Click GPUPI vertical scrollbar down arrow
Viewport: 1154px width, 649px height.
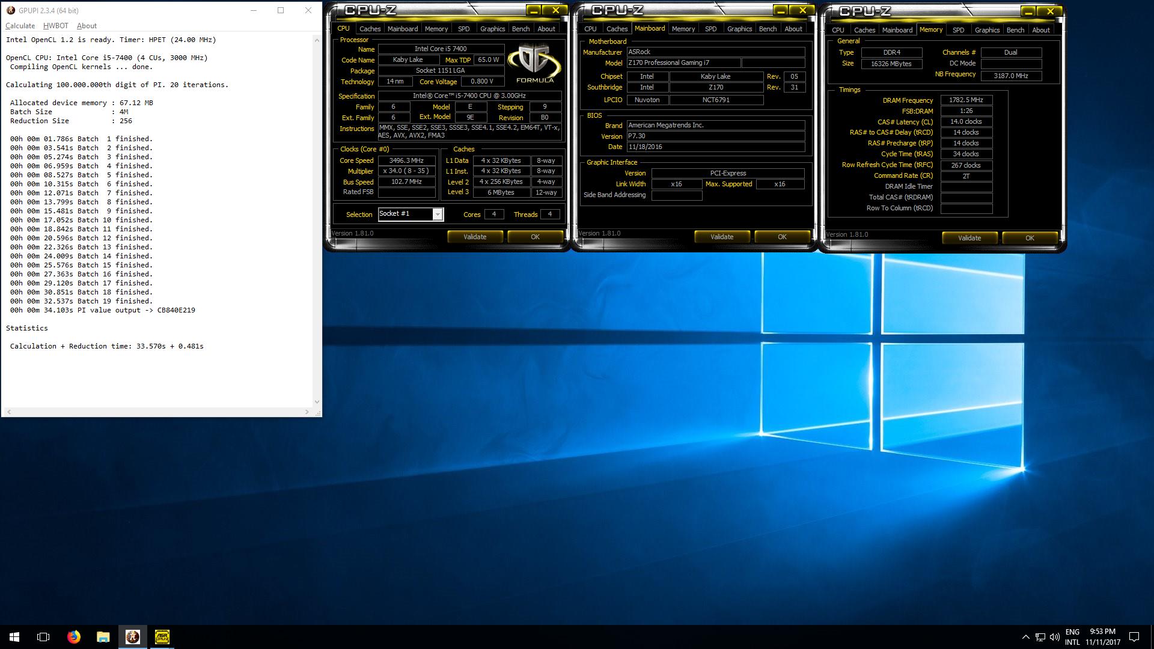pyautogui.click(x=317, y=402)
